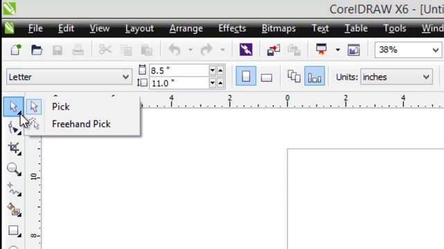Choose Freehand Pick from the flyout

click(83, 124)
